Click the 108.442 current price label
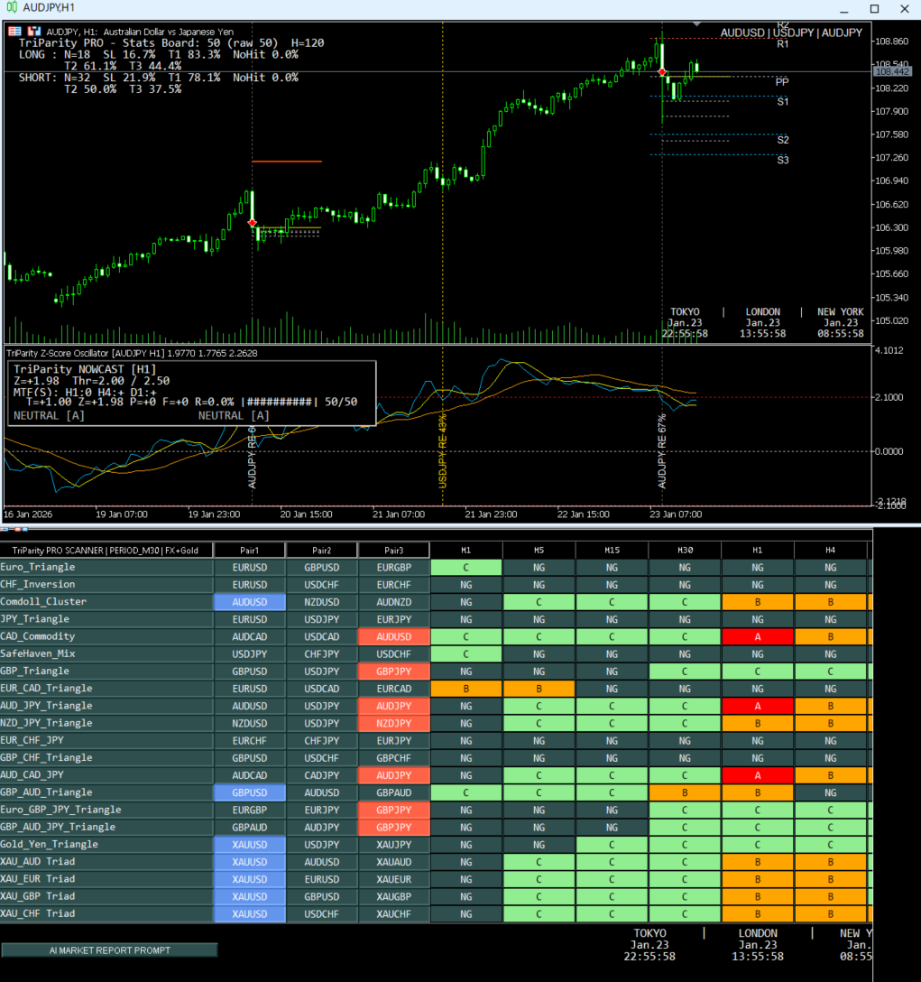Image resolution: width=921 pixels, height=982 pixels. click(892, 71)
